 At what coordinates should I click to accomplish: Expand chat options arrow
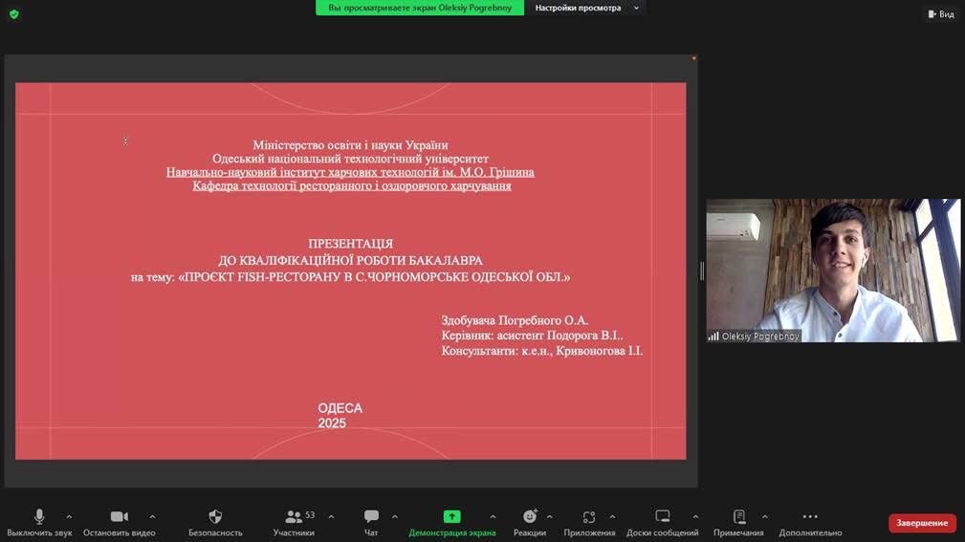[394, 517]
